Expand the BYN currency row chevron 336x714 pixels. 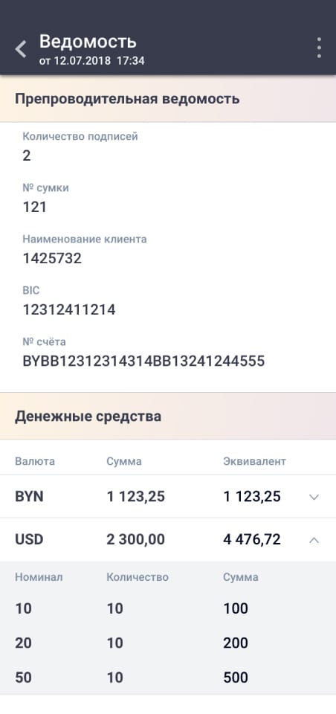pos(314,497)
